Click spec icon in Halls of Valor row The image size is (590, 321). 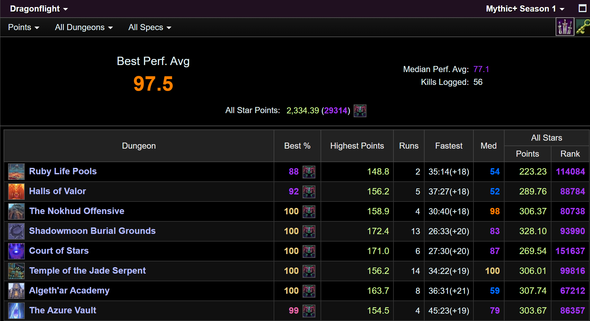coord(309,192)
